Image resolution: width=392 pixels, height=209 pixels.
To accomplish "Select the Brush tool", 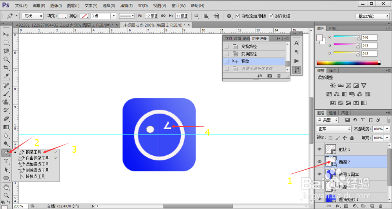I will pos(6,94).
